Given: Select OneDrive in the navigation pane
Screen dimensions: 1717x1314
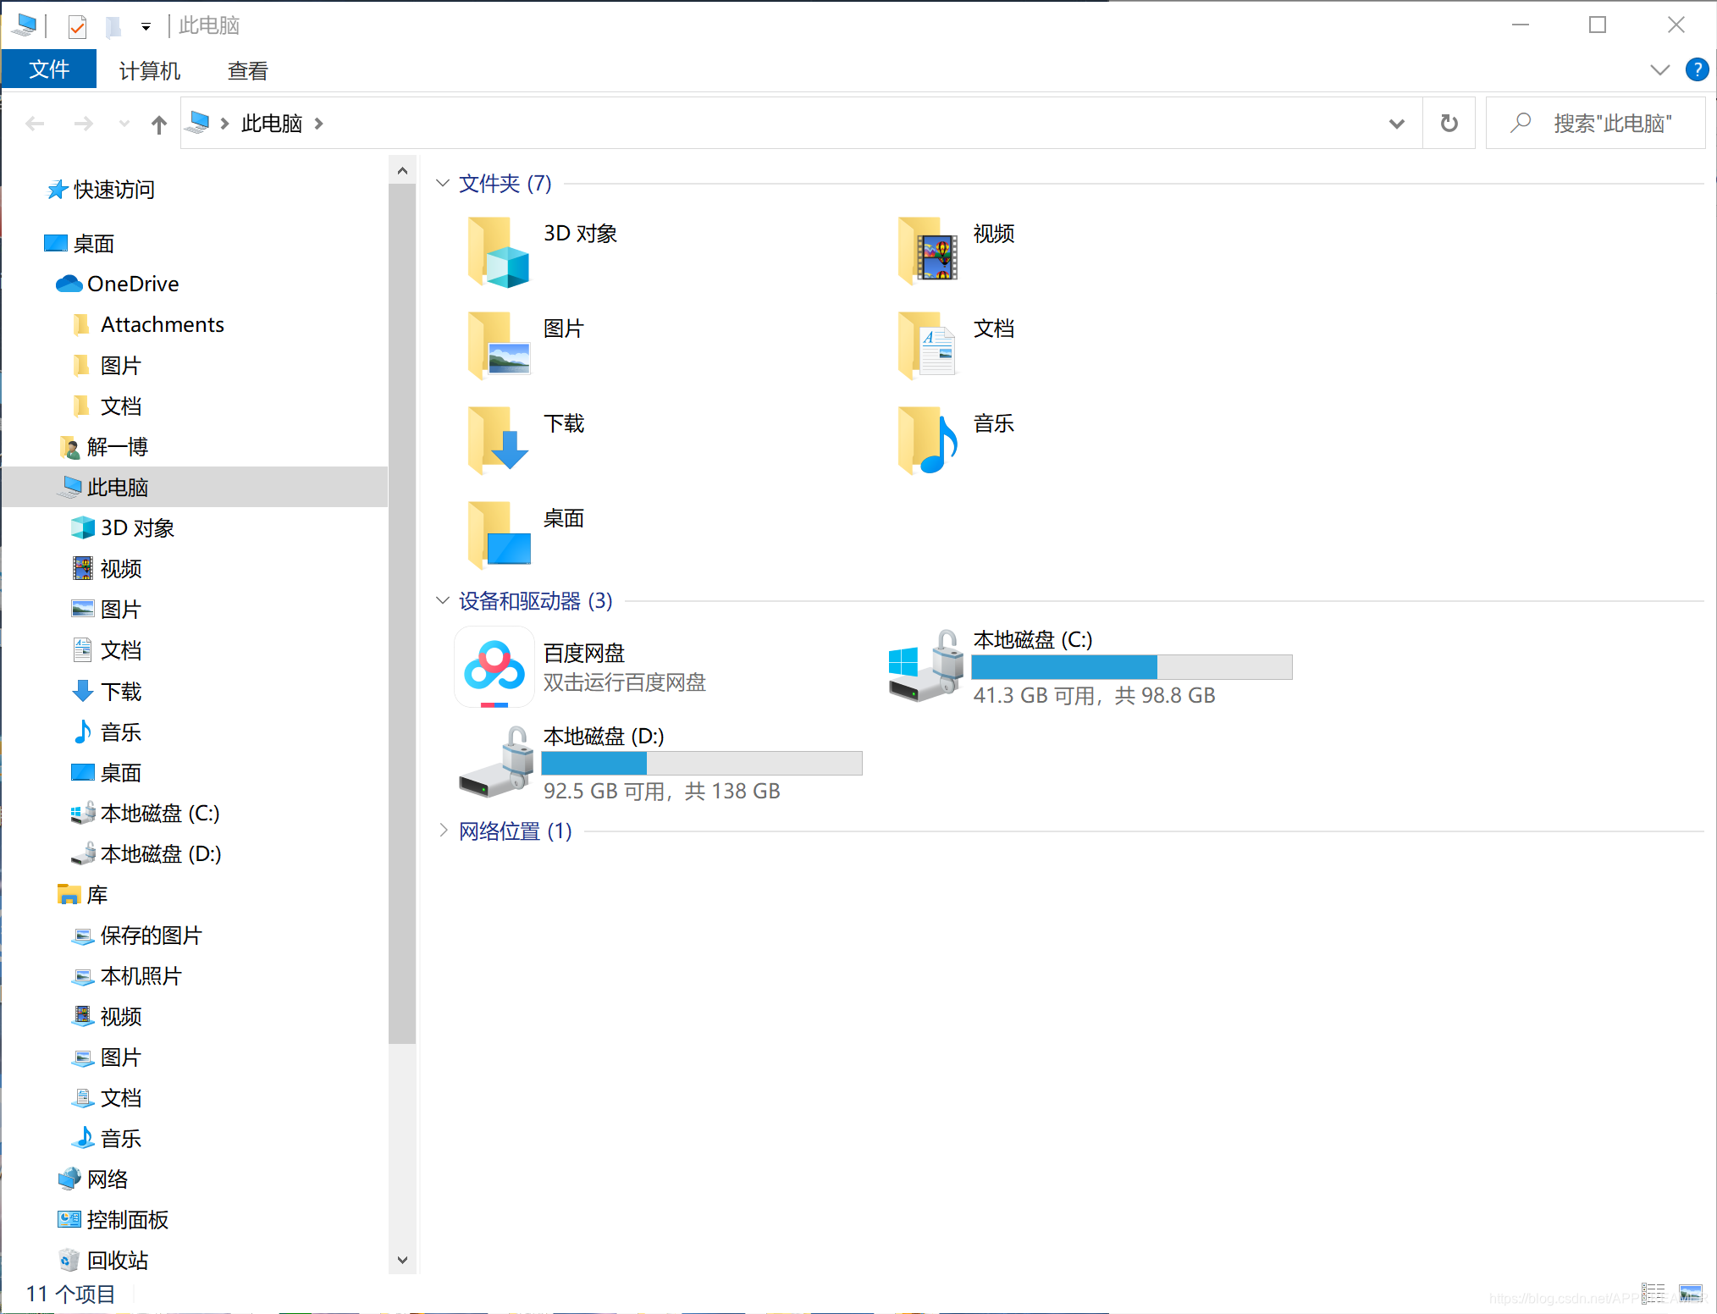Looking at the screenshot, I should pyautogui.click(x=132, y=284).
